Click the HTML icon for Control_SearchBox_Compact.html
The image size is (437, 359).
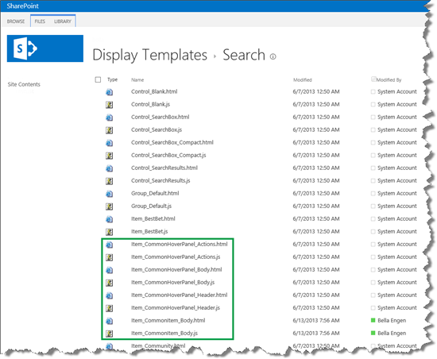pos(110,143)
